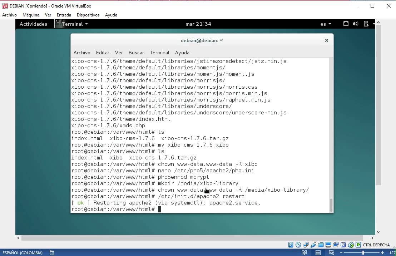Click the terminal vertical scrollbar thumb
The width and height of the screenshot is (396, 256).
pyautogui.click(x=331, y=205)
